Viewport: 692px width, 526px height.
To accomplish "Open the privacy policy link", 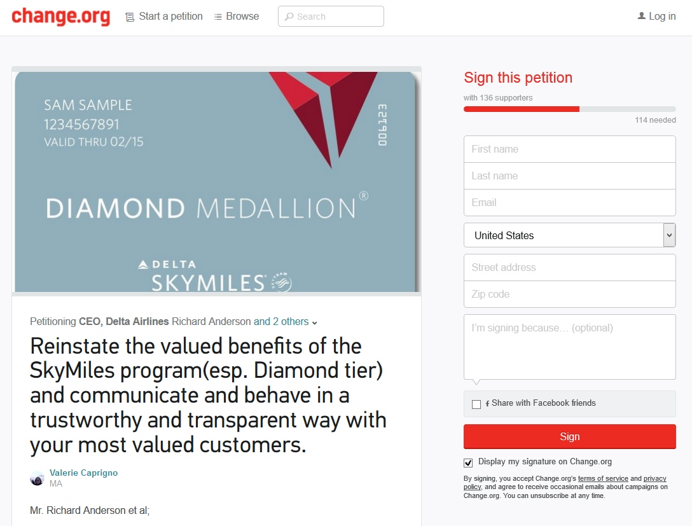I will click(654, 479).
